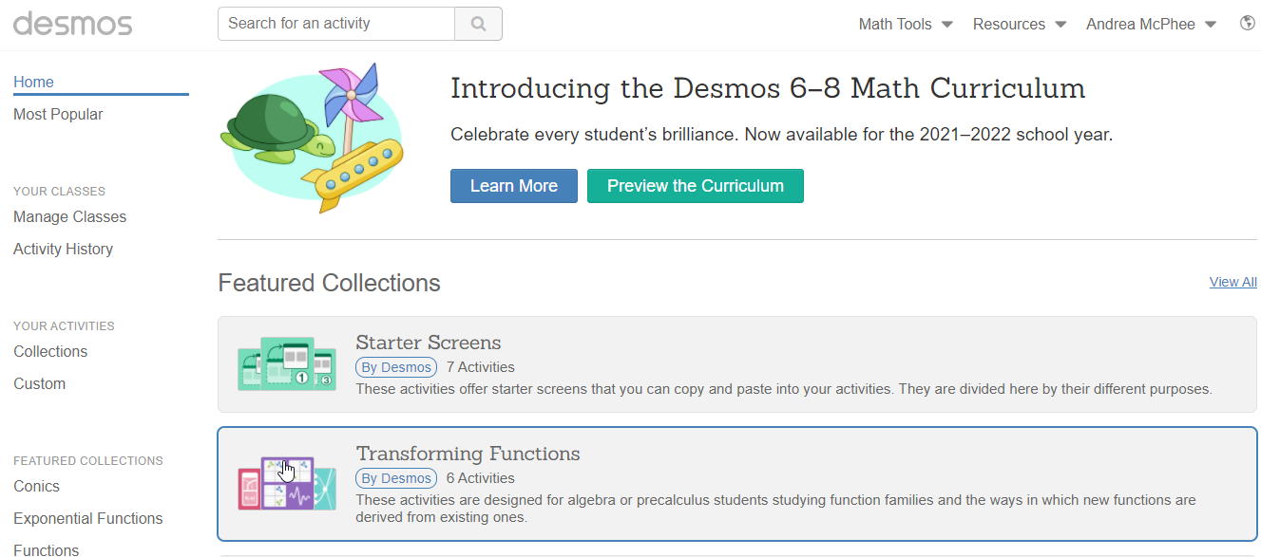Open the Conics featured collection

pyautogui.click(x=36, y=486)
